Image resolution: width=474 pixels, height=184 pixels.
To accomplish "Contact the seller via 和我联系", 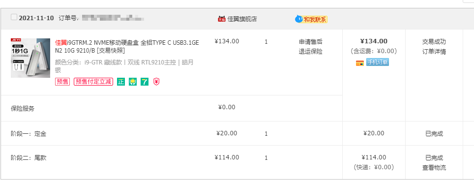I will click(315, 20).
